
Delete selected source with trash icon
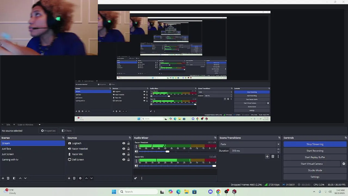[74, 178]
